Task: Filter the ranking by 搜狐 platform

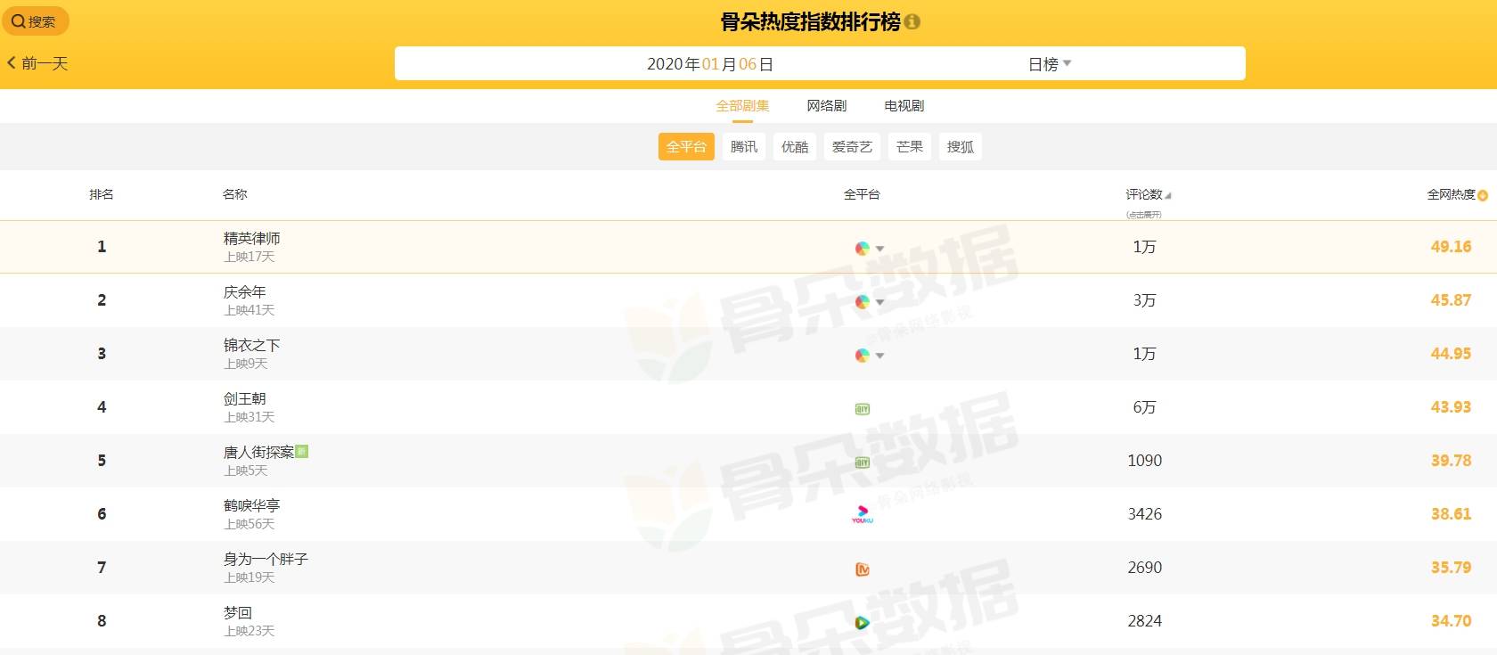Action: [x=961, y=147]
